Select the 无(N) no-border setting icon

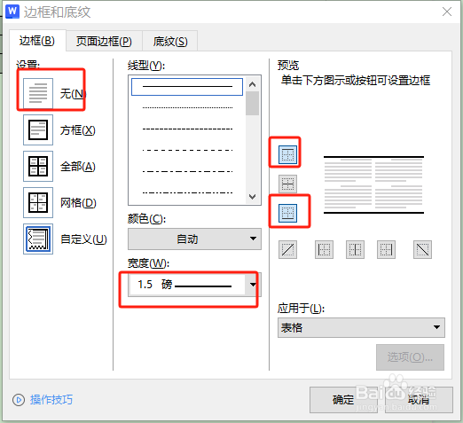[x=38, y=93]
